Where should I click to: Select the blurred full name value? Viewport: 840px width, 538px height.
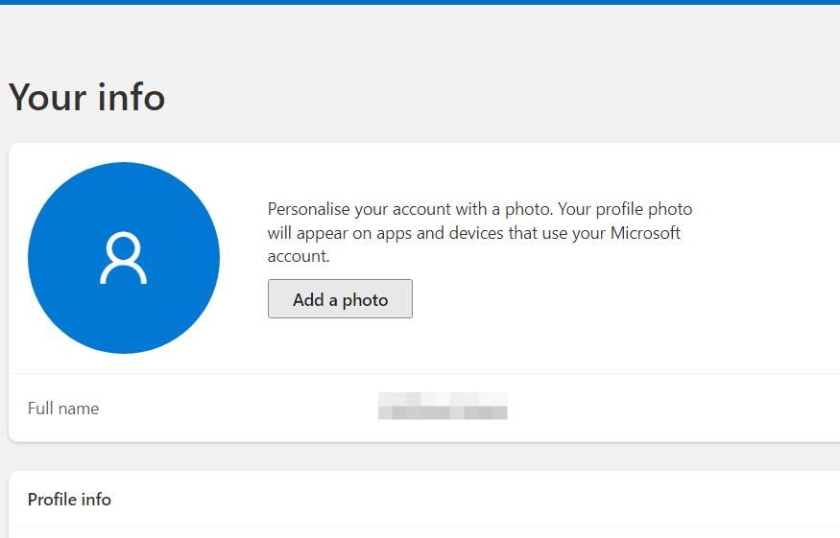click(443, 407)
